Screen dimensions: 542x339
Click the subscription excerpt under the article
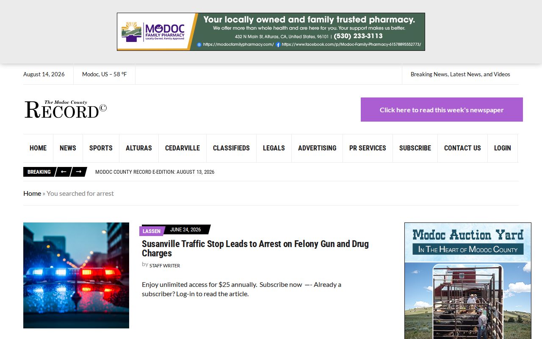click(241, 289)
